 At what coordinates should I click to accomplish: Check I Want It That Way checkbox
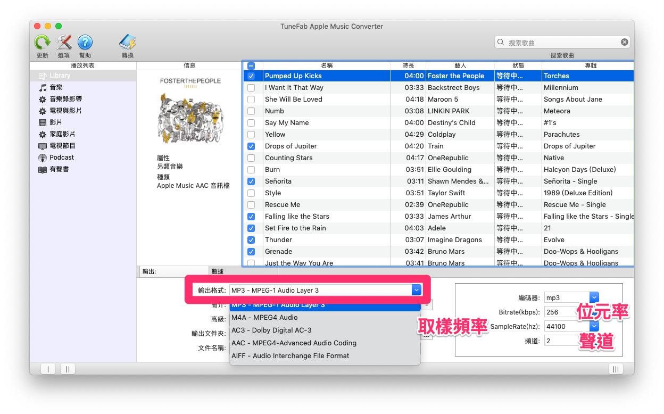coord(252,88)
